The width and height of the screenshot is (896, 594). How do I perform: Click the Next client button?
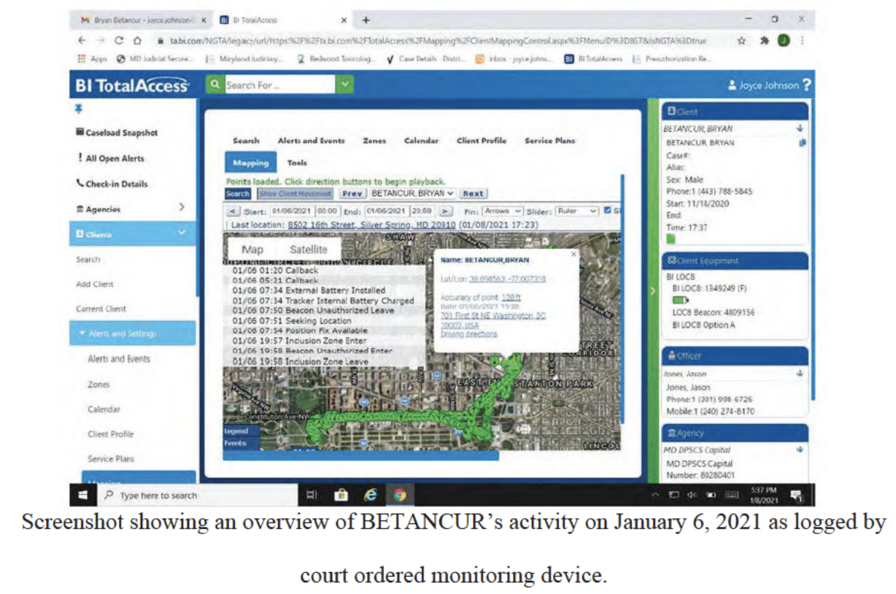click(473, 193)
